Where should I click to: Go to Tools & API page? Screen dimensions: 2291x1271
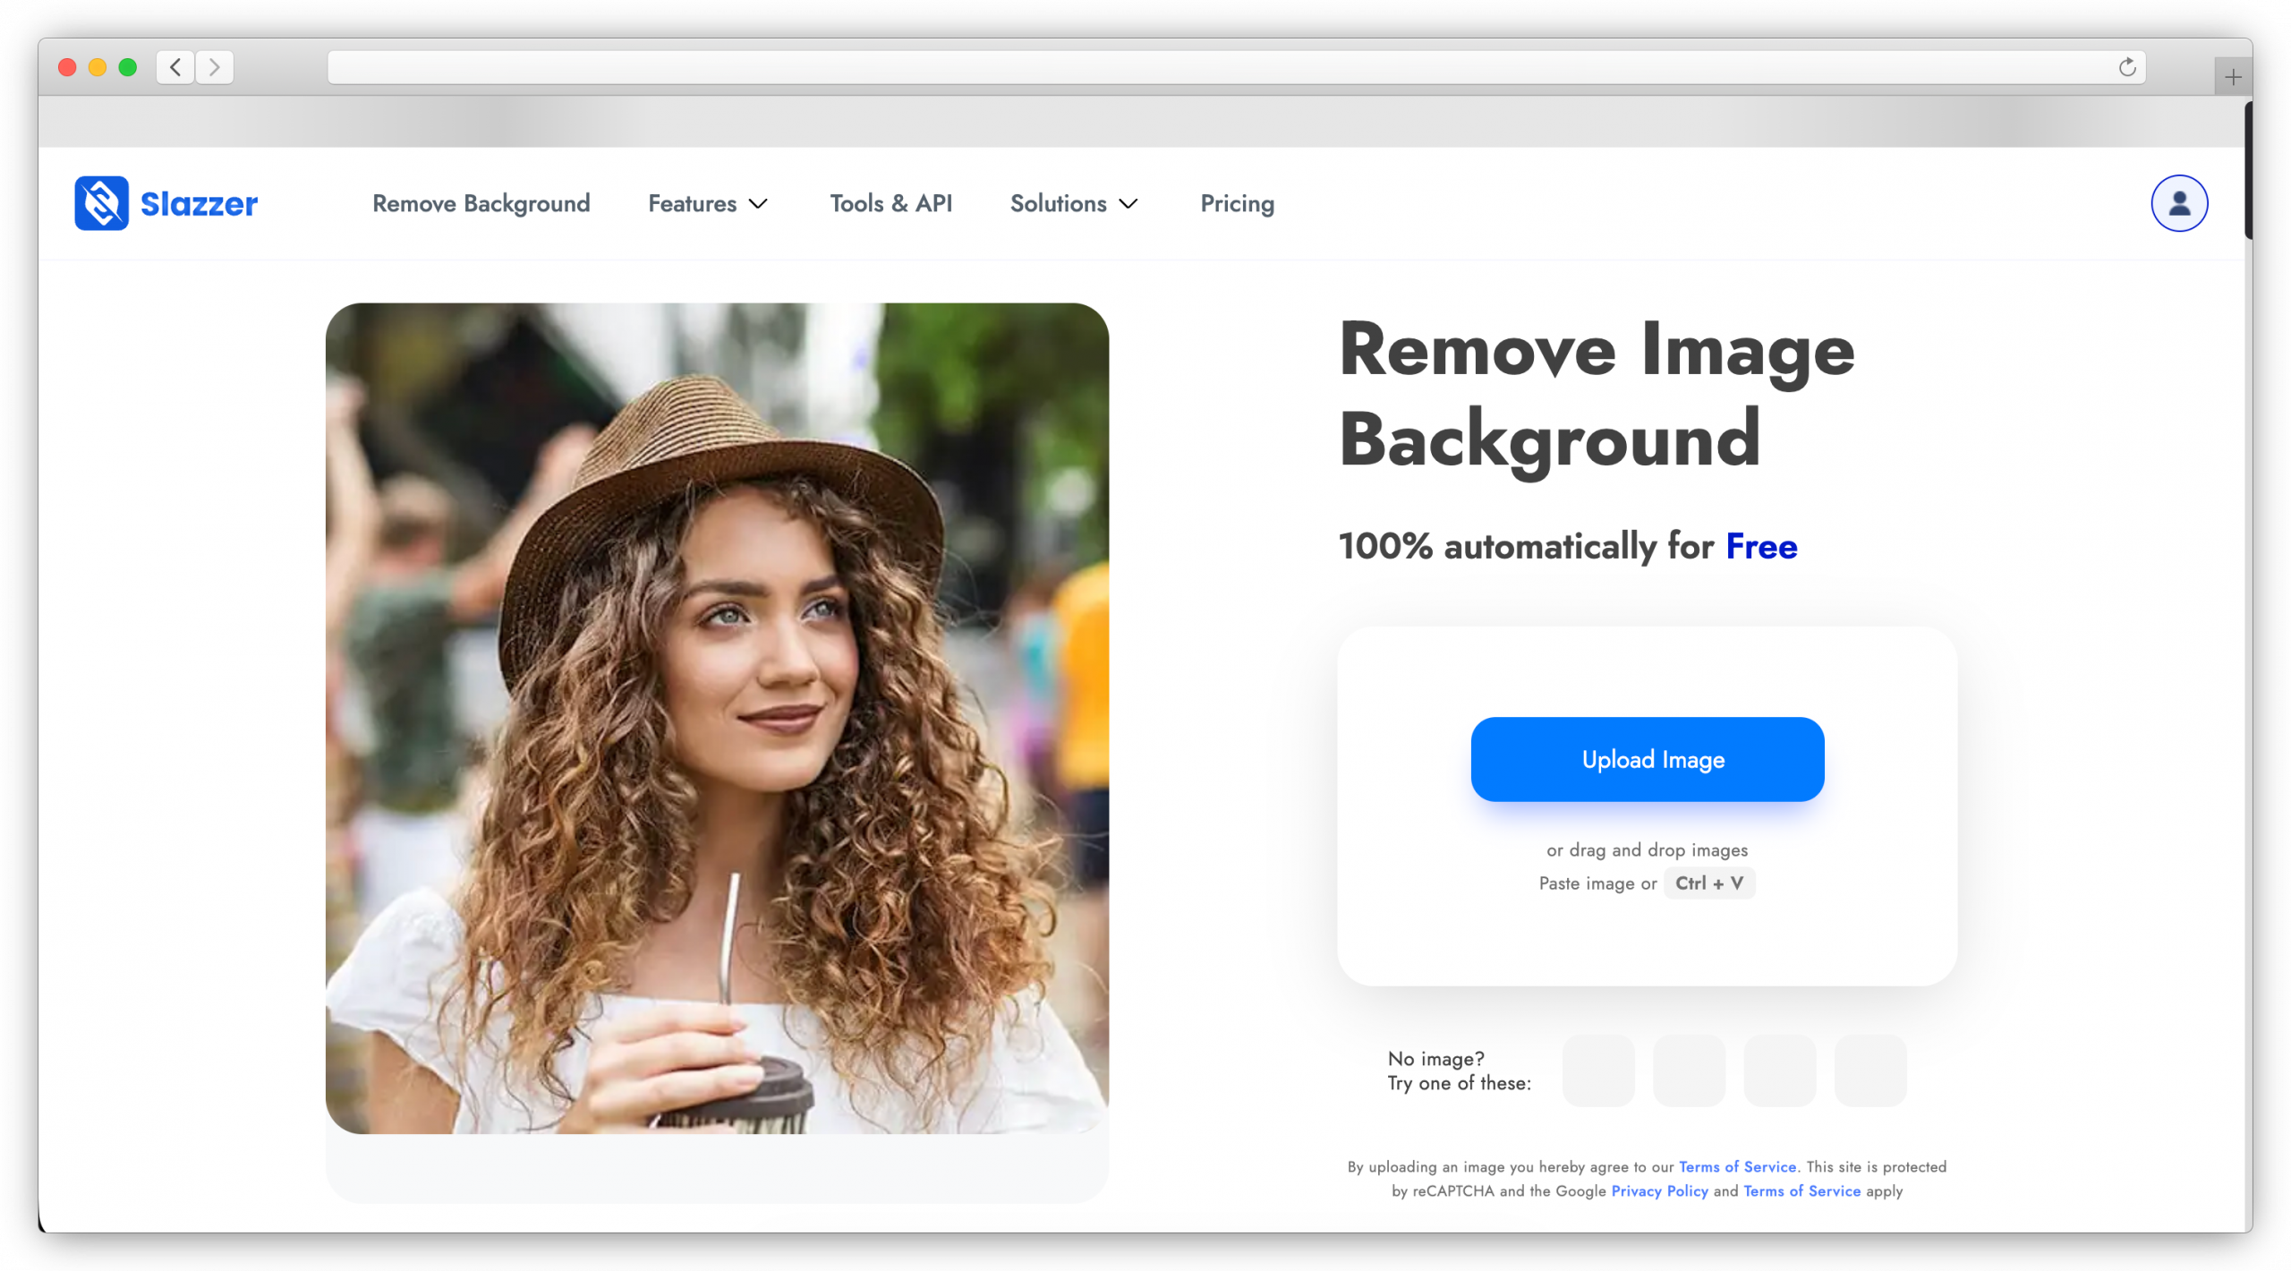click(x=890, y=204)
